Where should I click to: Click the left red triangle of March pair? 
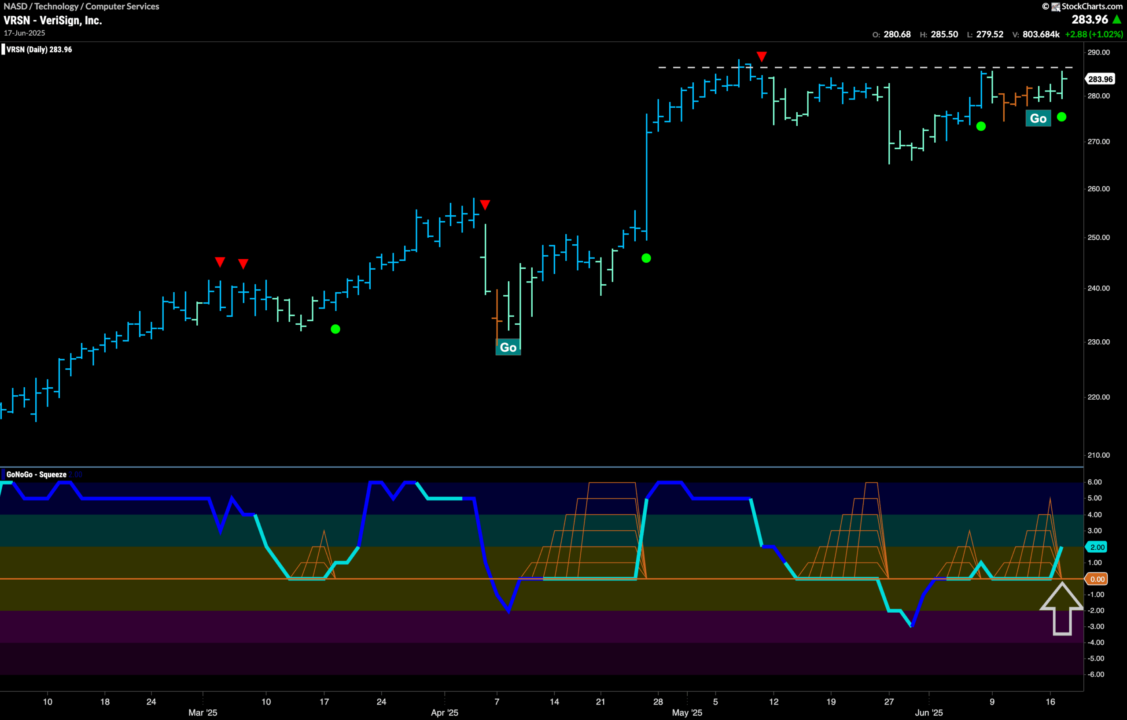point(220,262)
